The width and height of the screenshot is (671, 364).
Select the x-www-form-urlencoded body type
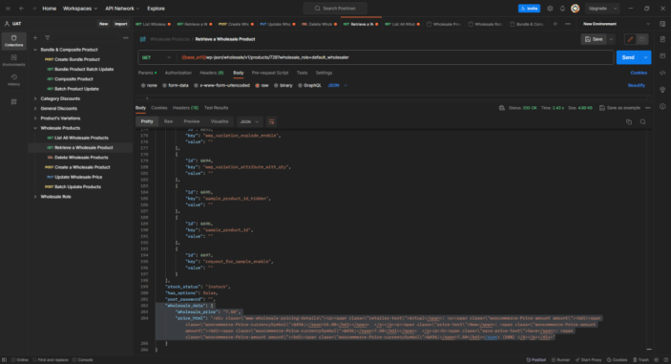click(221, 86)
